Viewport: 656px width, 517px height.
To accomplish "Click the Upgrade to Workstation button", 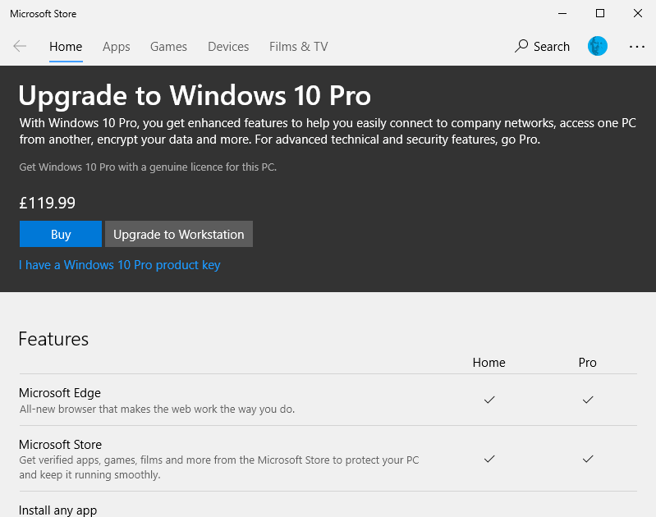I will point(179,235).
